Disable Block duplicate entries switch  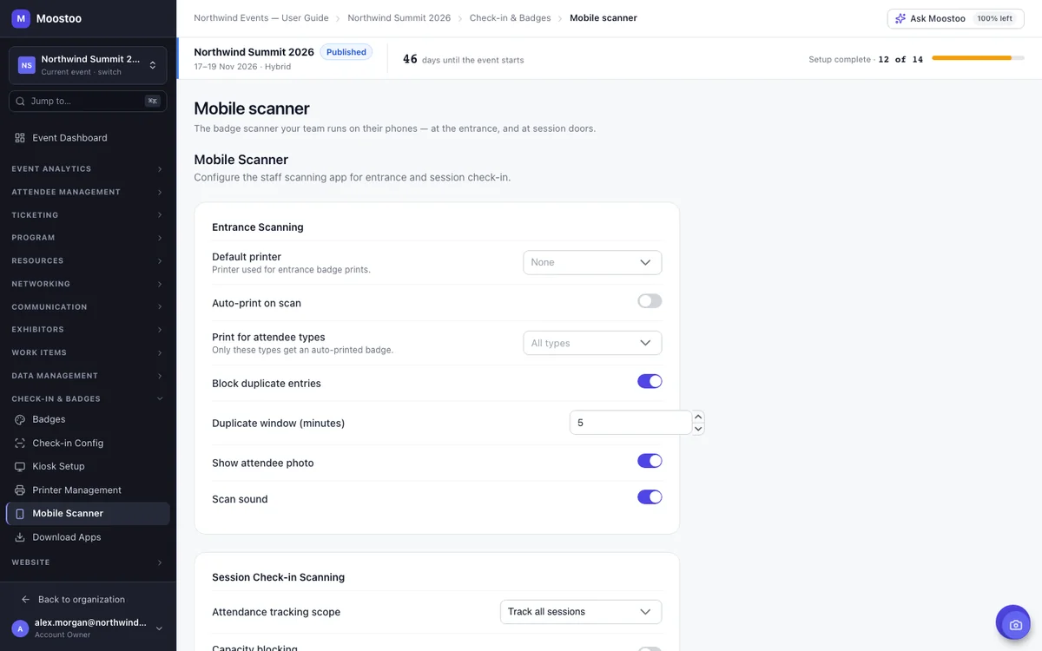[x=650, y=381]
